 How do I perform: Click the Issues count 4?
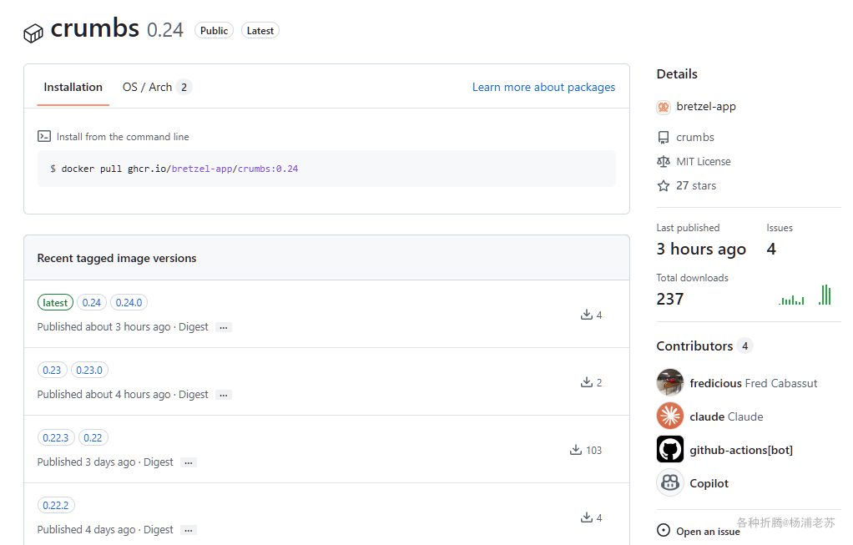pos(771,249)
